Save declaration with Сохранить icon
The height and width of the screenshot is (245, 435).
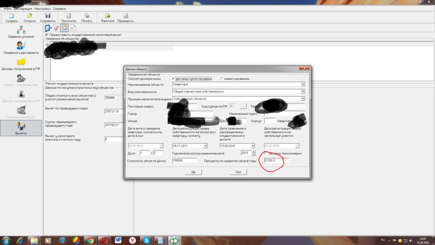pyautogui.click(x=47, y=17)
